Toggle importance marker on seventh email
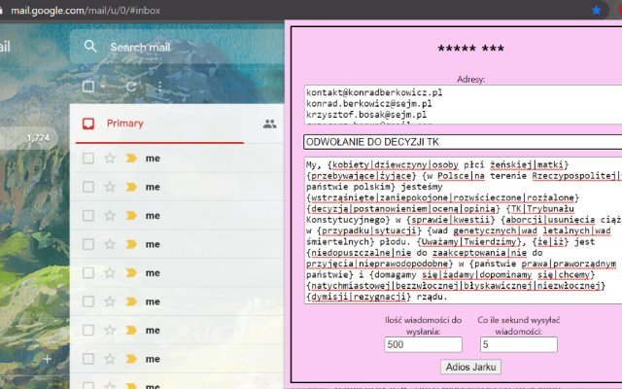Screen dimensions: 622x389 131,330
